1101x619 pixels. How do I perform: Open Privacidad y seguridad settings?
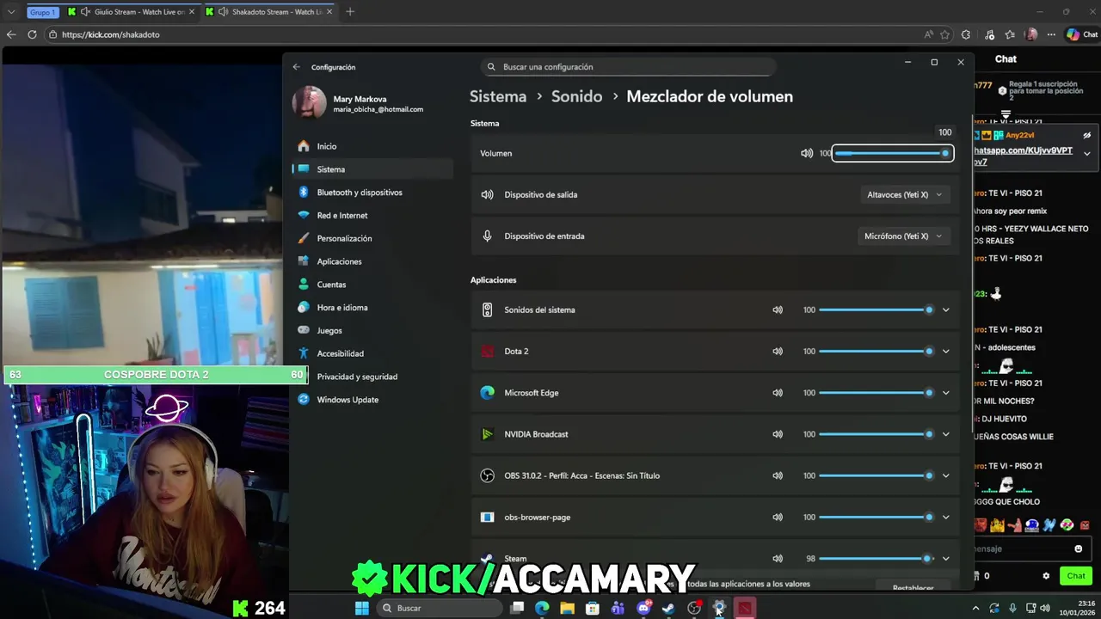(x=372, y=377)
